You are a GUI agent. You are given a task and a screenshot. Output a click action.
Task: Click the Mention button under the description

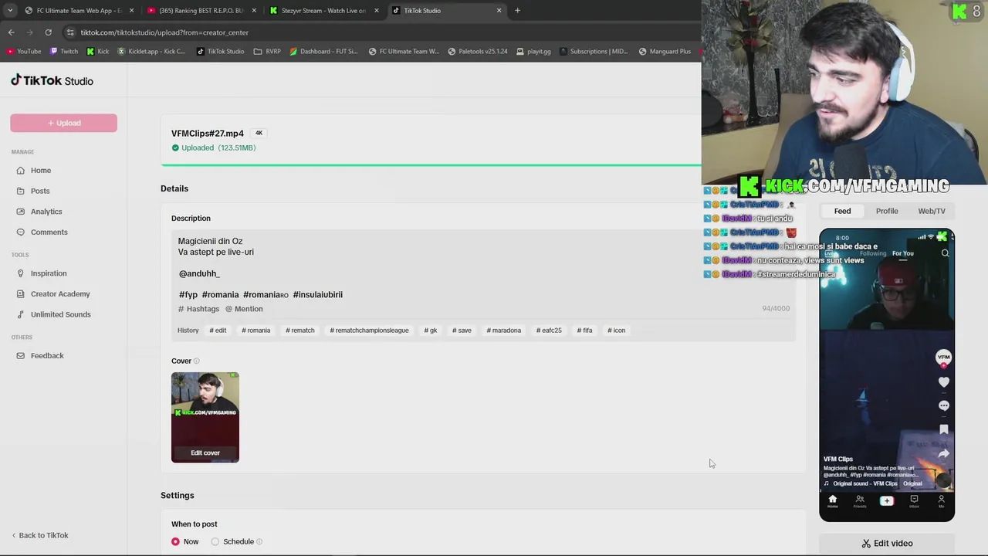pyautogui.click(x=244, y=309)
